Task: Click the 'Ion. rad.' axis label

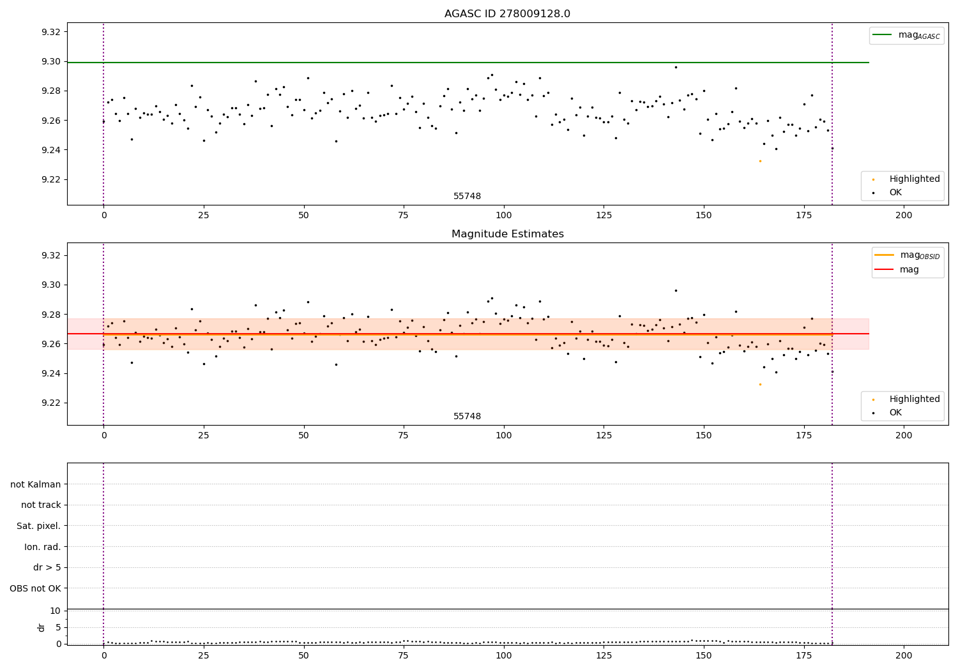Action: pos(43,547)
